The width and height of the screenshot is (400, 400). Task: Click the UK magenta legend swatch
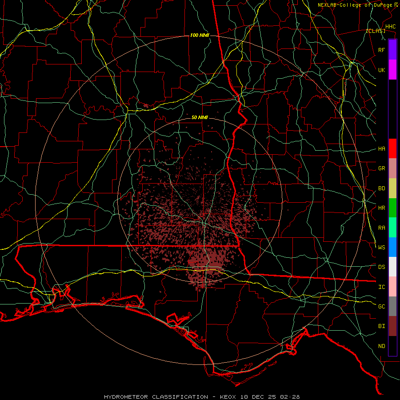[392, 70]
